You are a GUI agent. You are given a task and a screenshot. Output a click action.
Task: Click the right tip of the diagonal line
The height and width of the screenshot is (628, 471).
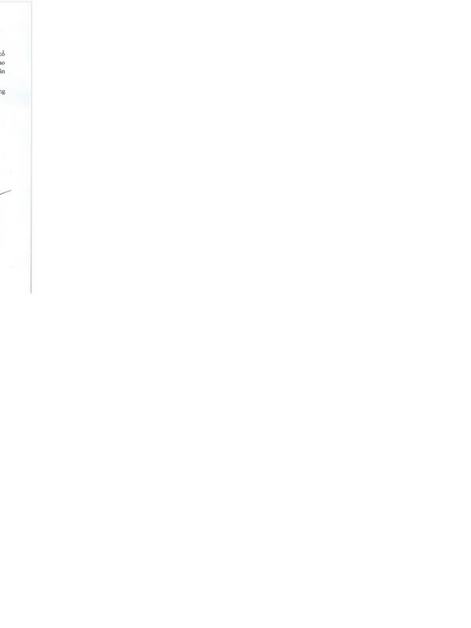11,191
